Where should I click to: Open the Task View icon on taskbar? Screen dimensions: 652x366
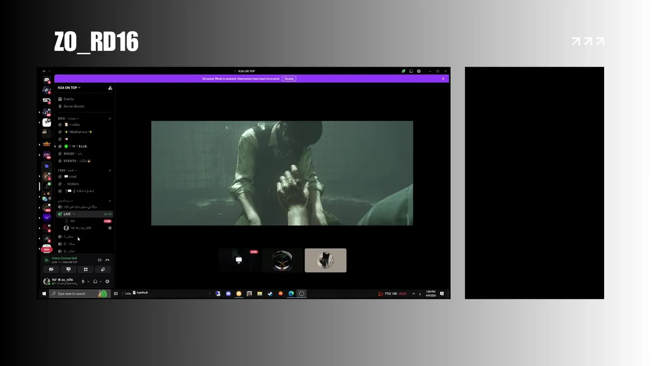[x=116, y=293]
